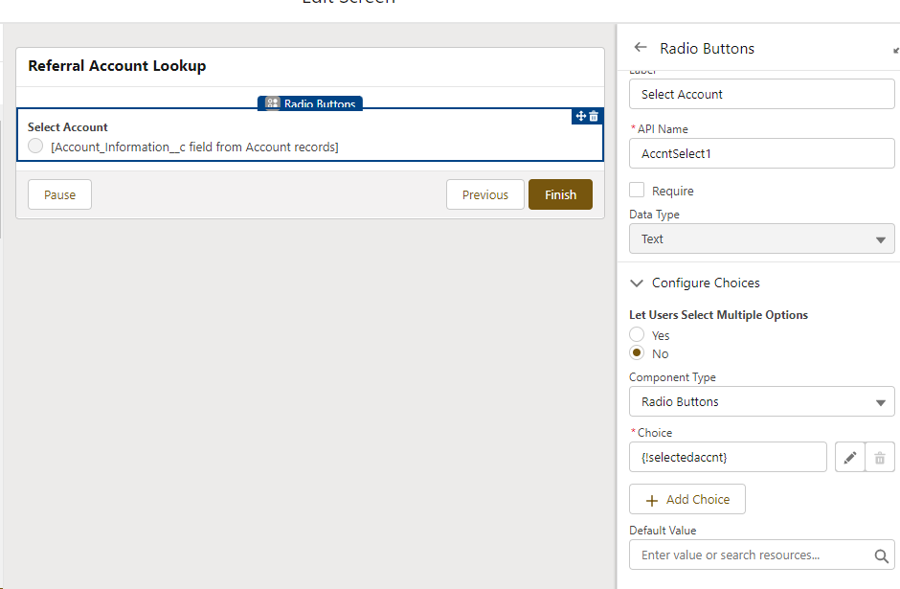The height and width of the screenshot is (589, 900).
Task: Click the Finish button
Action: tap(560, 194)
